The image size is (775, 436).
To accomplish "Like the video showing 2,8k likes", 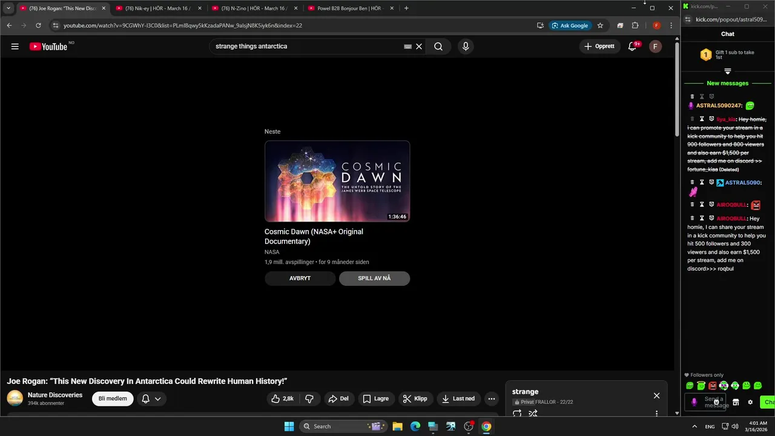I will pos(282,398).
